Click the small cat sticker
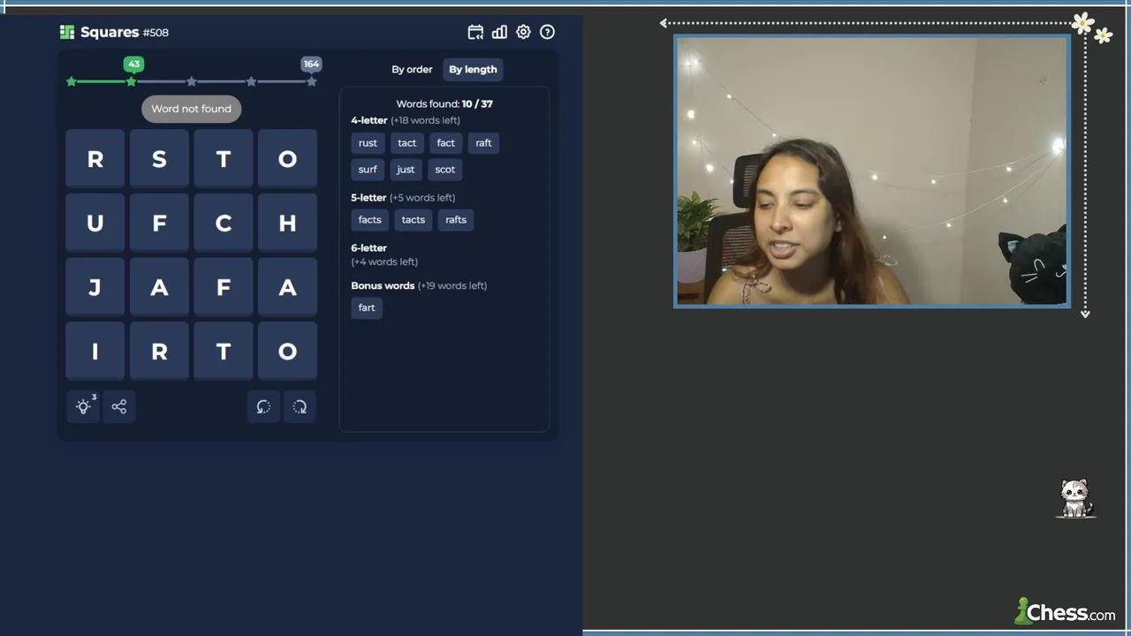The height and width of the screenshot is (636, 1131). pos(1074,499)
